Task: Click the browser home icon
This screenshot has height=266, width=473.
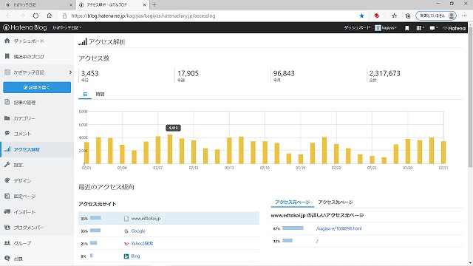Action: pos(50,16)
